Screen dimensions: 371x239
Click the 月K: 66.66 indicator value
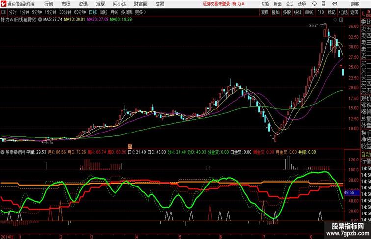[57, 152]
